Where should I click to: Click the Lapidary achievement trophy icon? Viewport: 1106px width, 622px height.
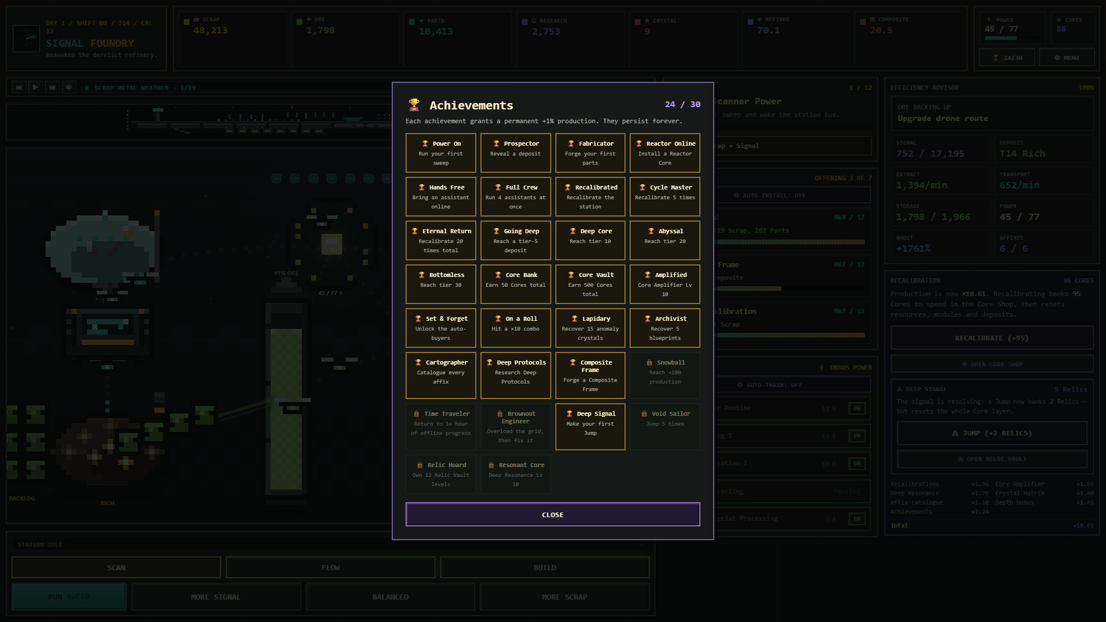pyautogui.click(x=574, y=318)
